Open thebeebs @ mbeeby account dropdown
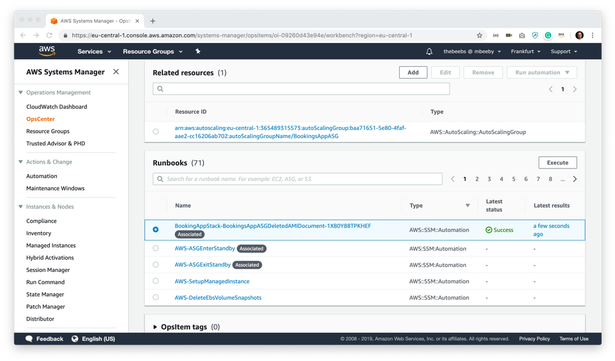This screenshot has width=615, height=361. tap(472, 51)
